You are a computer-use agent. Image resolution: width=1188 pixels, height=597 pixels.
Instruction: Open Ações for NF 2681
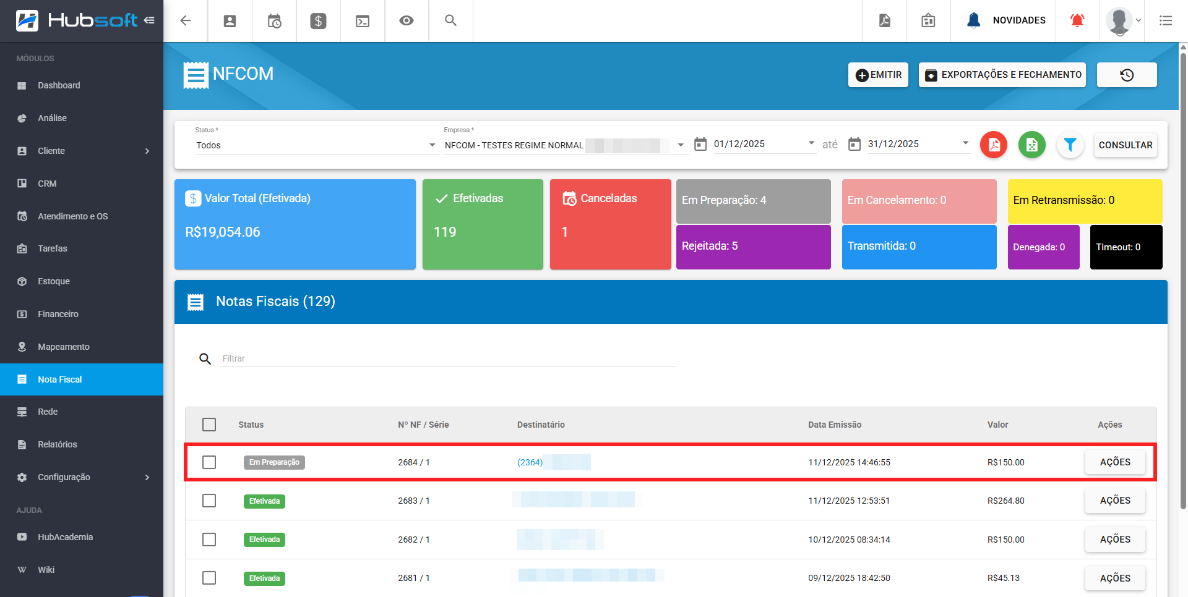click(x=1115, y=578)
